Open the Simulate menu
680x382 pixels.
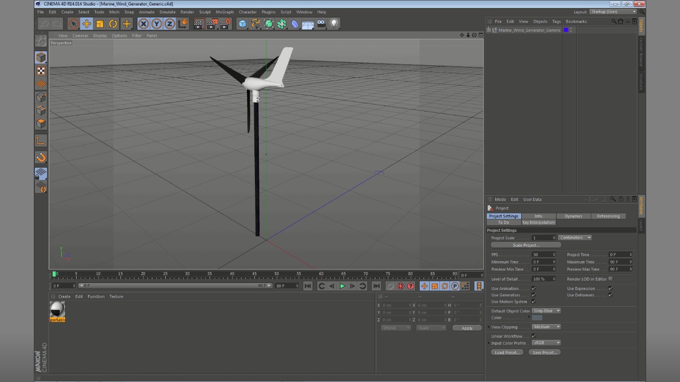pyautogui.click(x=167, y=12)
